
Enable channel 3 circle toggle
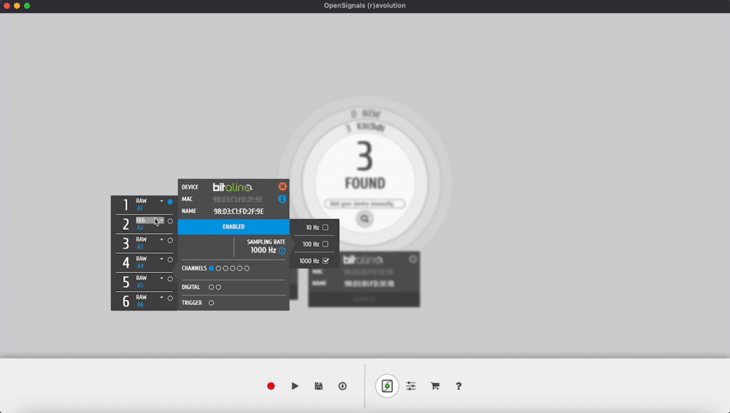(170, 241)
